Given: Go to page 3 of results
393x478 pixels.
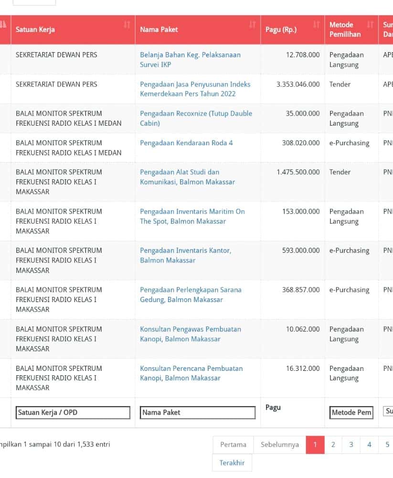Looking at the screenshot, I should [x=351, y=445].
